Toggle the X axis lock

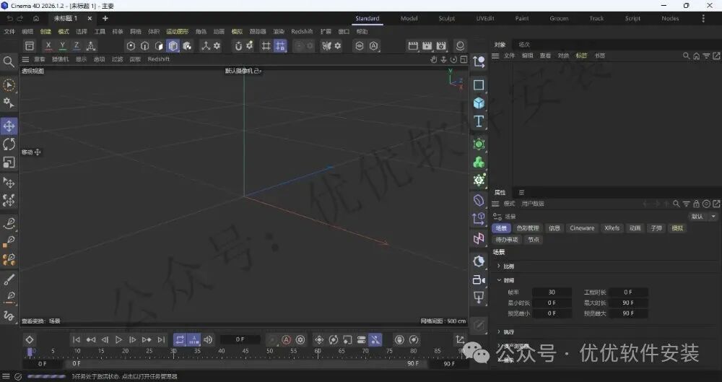(x=48, y=45)
